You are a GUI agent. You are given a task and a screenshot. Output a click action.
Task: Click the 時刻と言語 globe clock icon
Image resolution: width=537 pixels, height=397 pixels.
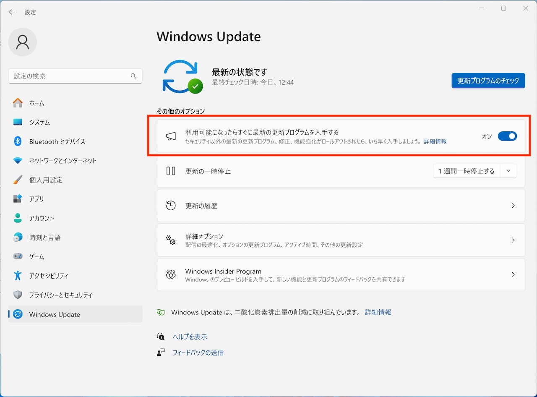(18, 237)
